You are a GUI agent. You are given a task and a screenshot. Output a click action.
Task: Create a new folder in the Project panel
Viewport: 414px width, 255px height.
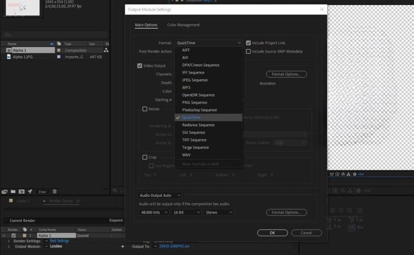13,191
